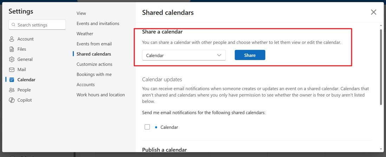Screen dimensions: 386x157
Task: Click the settings panel vertical scrollbar
Action: pyautogui.click(x=381, y=67)
